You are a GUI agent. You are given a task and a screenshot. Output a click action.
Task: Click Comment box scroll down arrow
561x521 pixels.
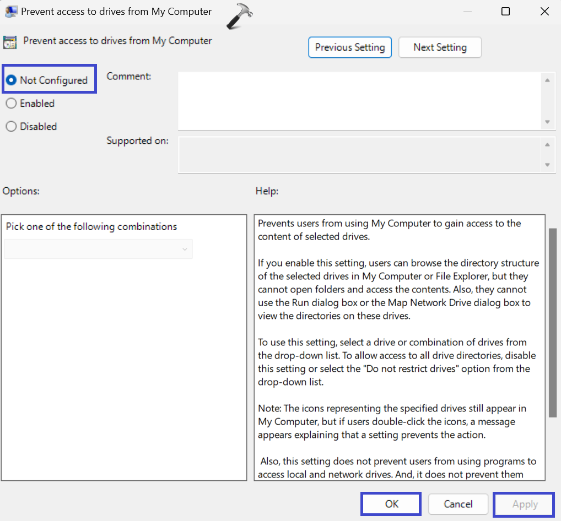(547, 122)
